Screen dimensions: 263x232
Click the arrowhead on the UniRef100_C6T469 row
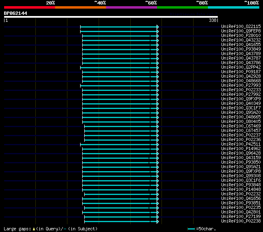click(158, 126)
